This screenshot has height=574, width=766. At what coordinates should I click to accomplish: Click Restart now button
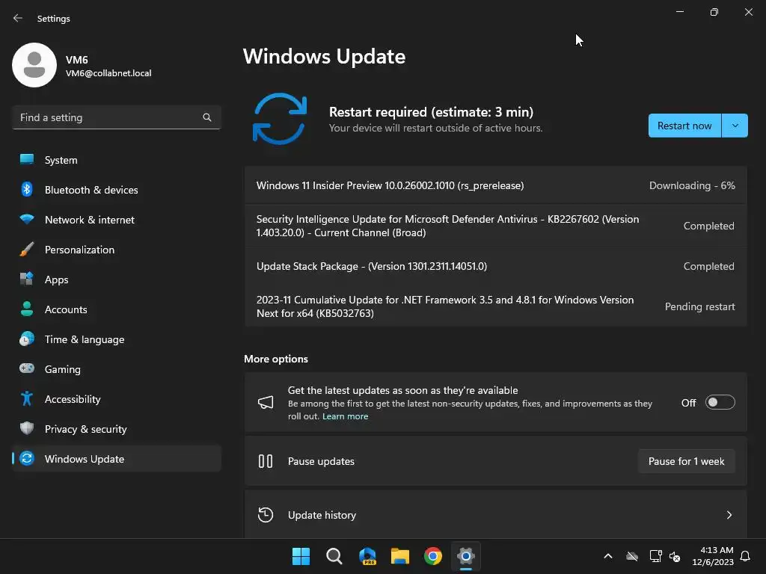click(x=684, y=126)
